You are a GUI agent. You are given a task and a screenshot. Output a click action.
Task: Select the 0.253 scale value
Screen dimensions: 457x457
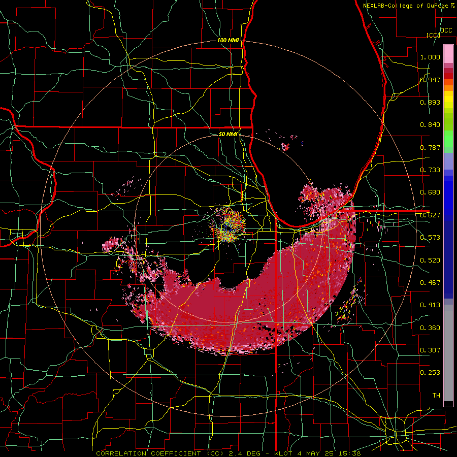(430, 373)
